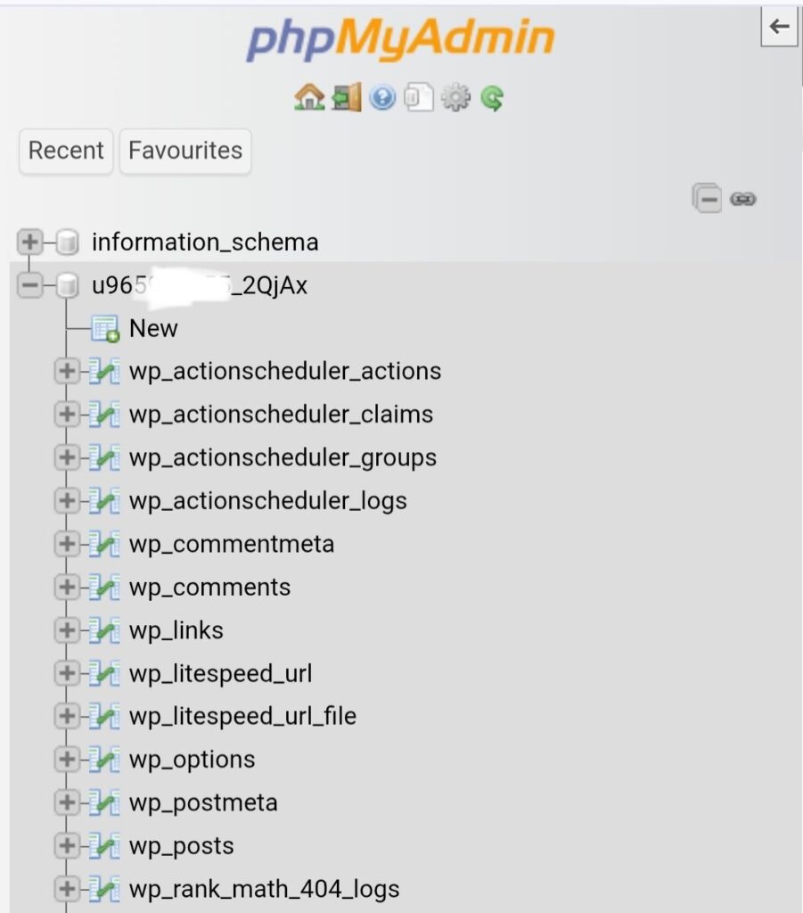
Task: Click the Home icon under the phpMyAdmin logo
Action: click(308, 97)
